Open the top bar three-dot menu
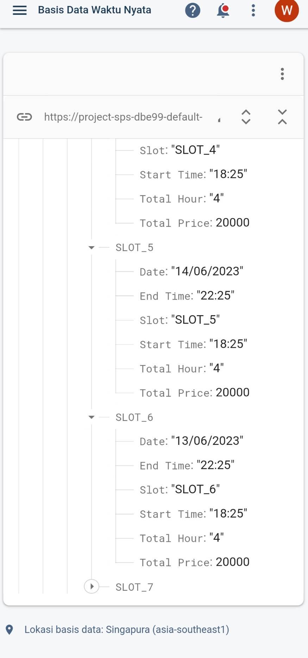Image resolution: width=308 pixels, height=658 pixels. [x=253, y=11]
